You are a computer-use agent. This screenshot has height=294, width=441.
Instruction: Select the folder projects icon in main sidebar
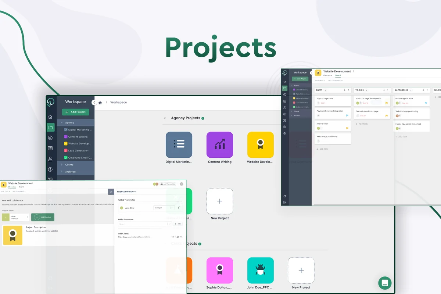pos(50,128)
